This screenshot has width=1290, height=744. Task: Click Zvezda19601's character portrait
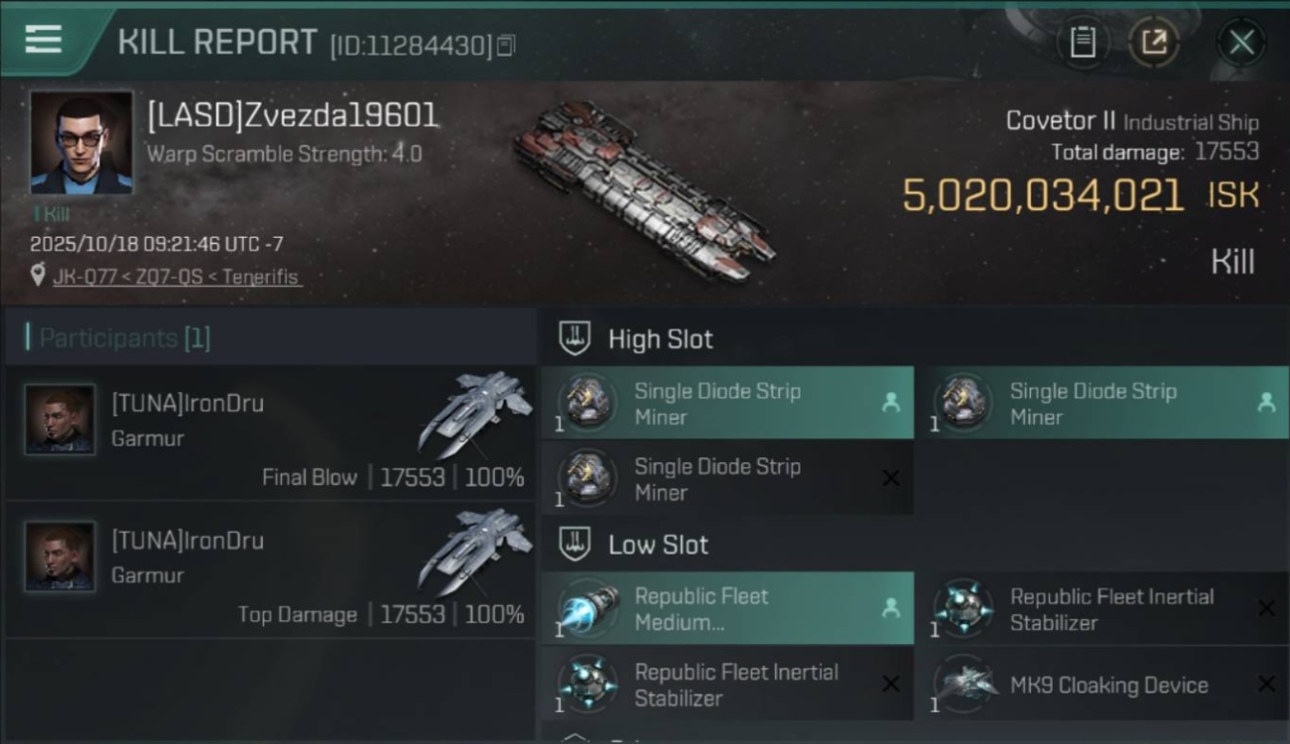coord(80,143)
